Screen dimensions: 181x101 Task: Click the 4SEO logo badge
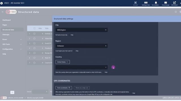(x=11, y=12)
